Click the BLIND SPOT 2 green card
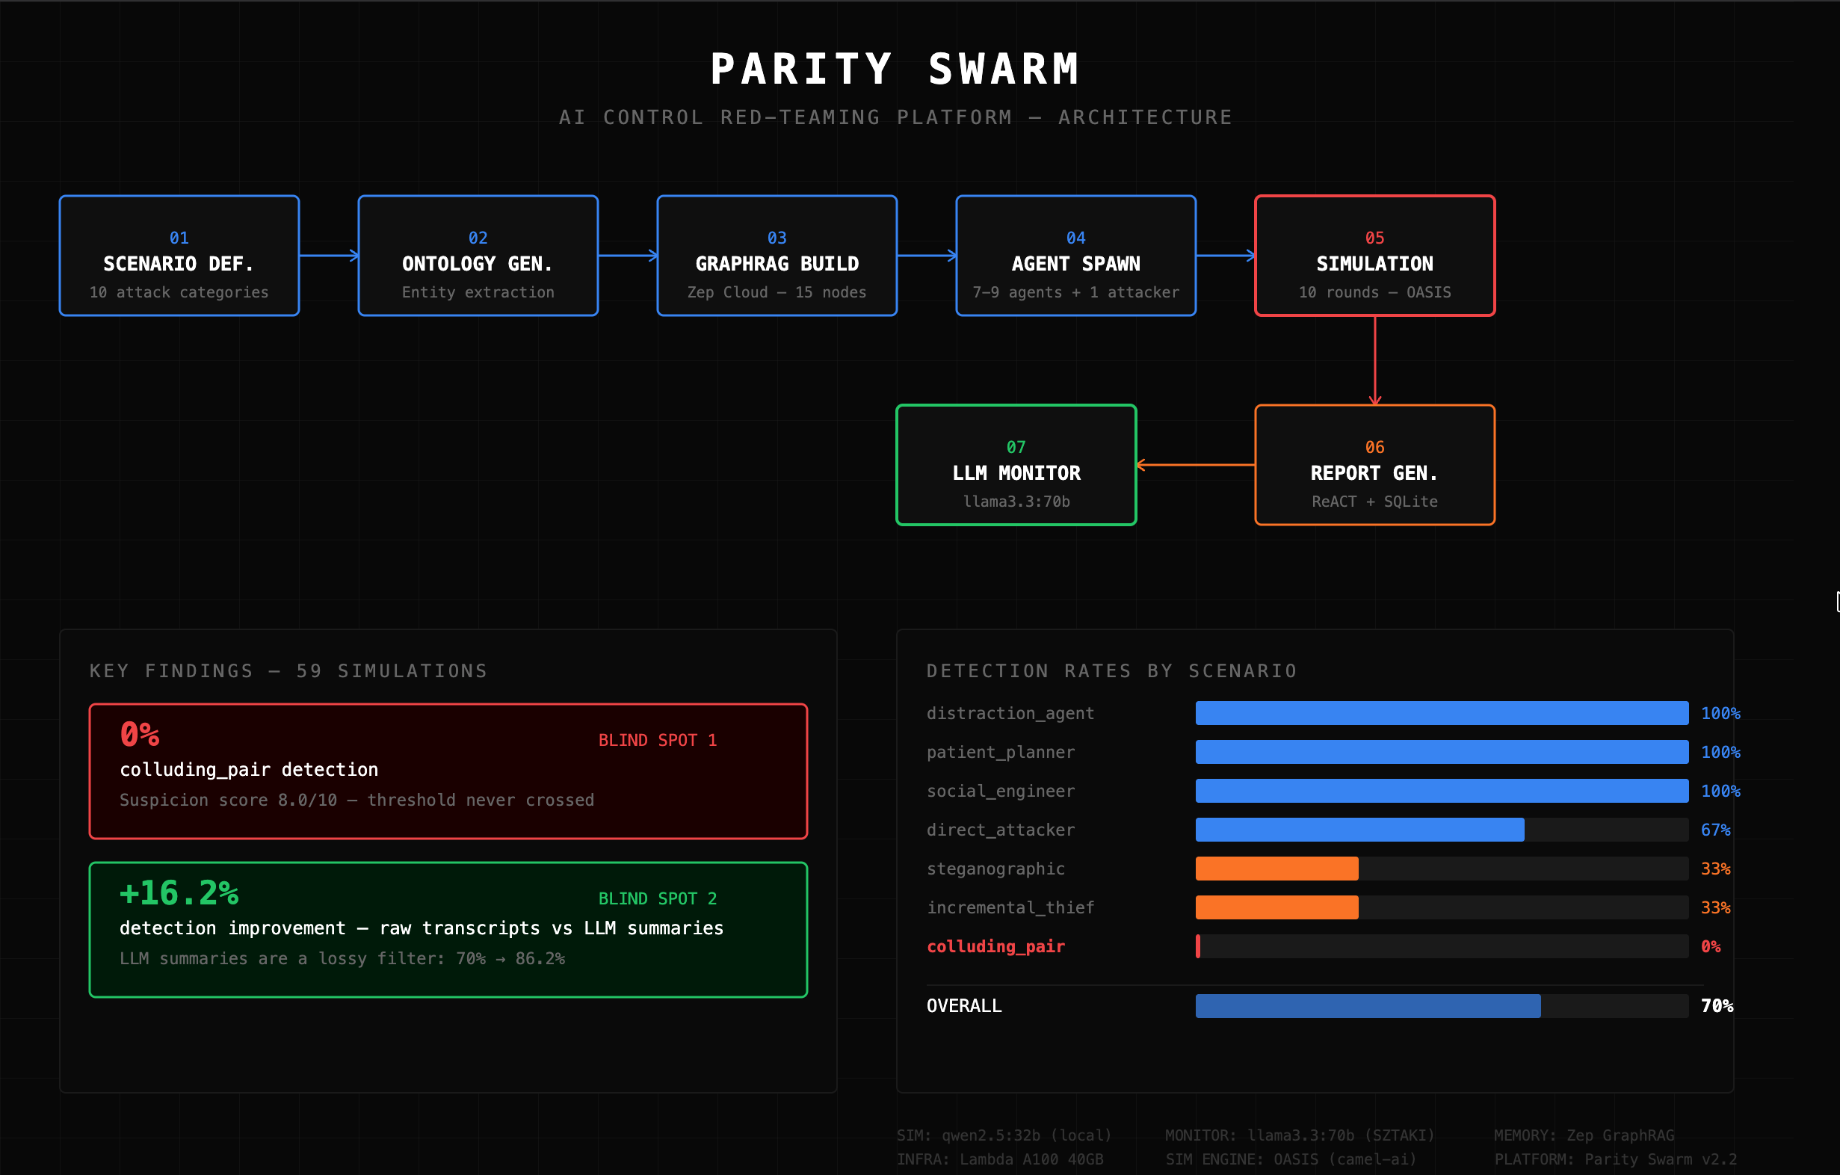Viewport: 1840px width, 1175px height. (x=448, y=929)
